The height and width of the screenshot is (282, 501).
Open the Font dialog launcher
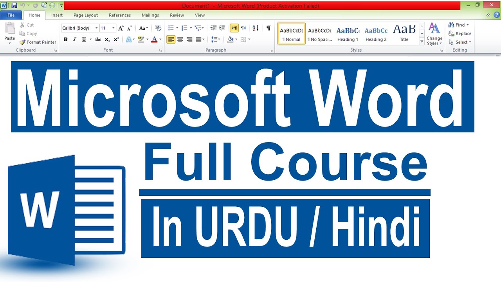(x=160, y=51)
